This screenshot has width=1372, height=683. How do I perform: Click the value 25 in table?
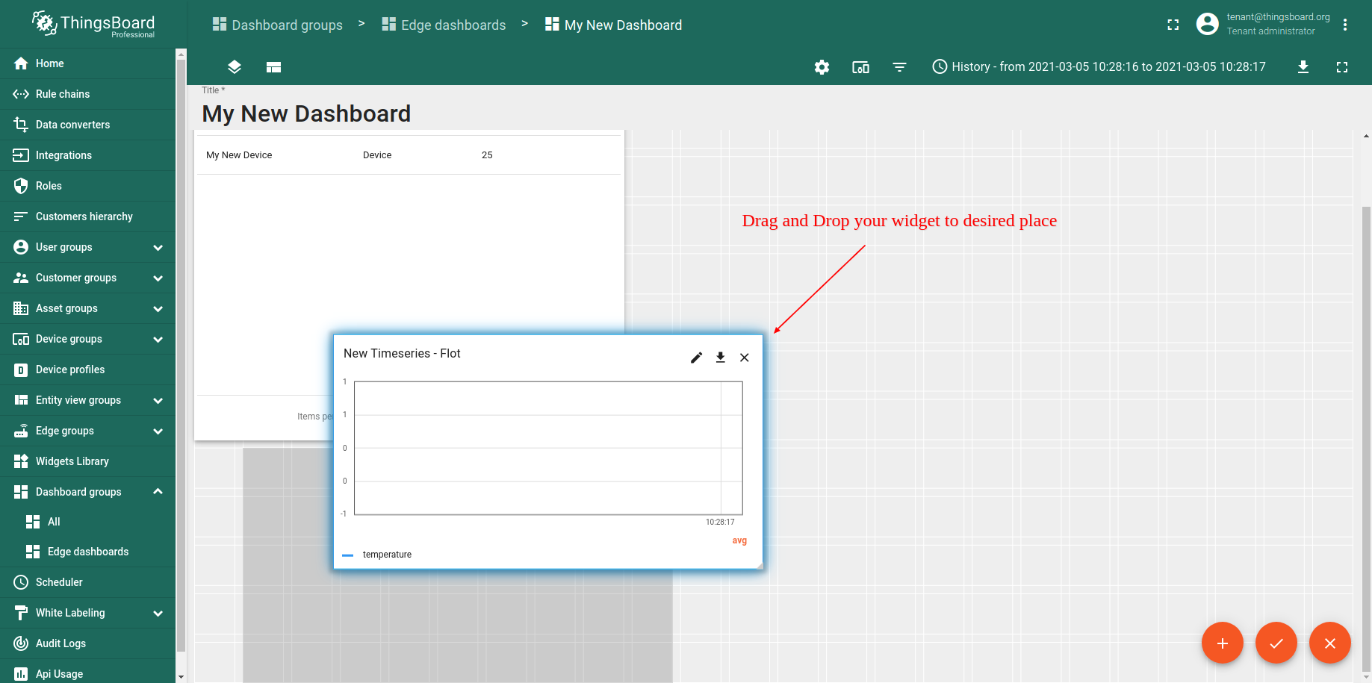pyautogui.click(x=487, y=155)
